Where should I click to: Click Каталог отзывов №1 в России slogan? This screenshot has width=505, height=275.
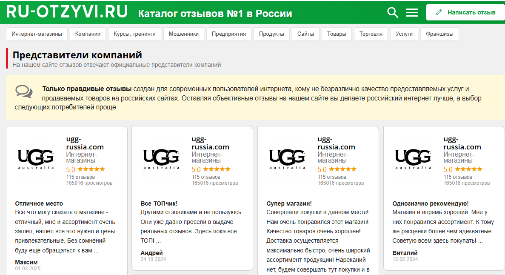(x=215, y=14)
